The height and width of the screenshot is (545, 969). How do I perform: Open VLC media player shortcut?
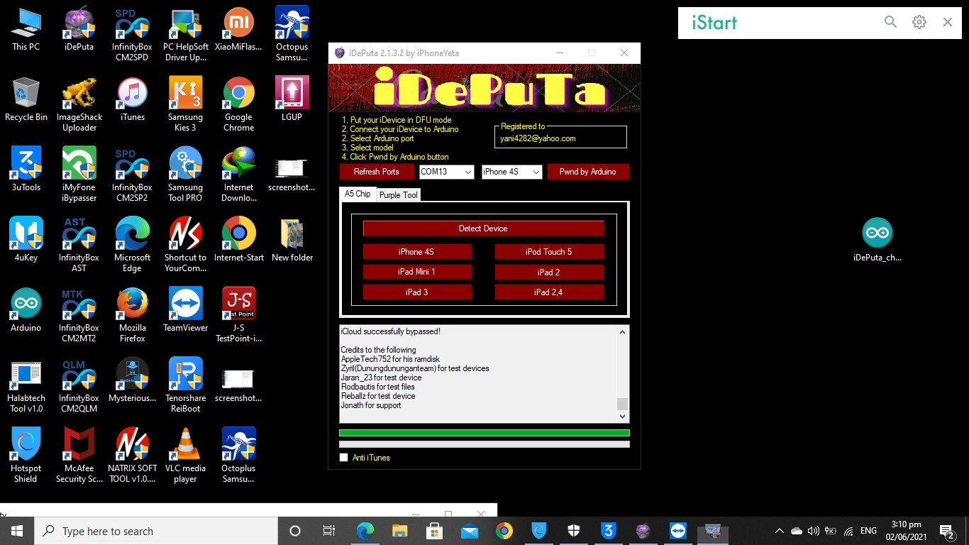point(185,456)
